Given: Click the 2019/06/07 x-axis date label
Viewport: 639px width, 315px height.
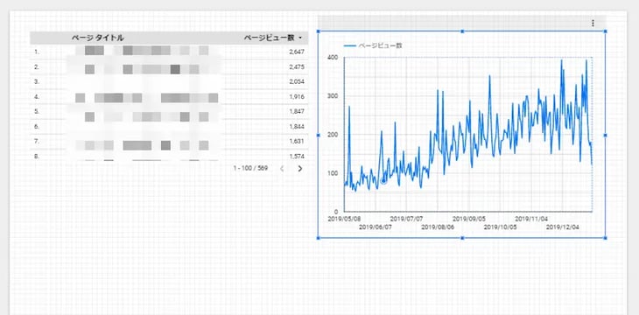Looking at the screenshot, I should [x=376, y=227].
